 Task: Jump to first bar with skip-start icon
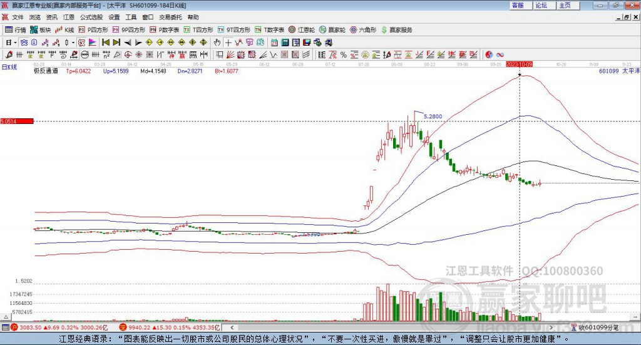coord(105,43)
